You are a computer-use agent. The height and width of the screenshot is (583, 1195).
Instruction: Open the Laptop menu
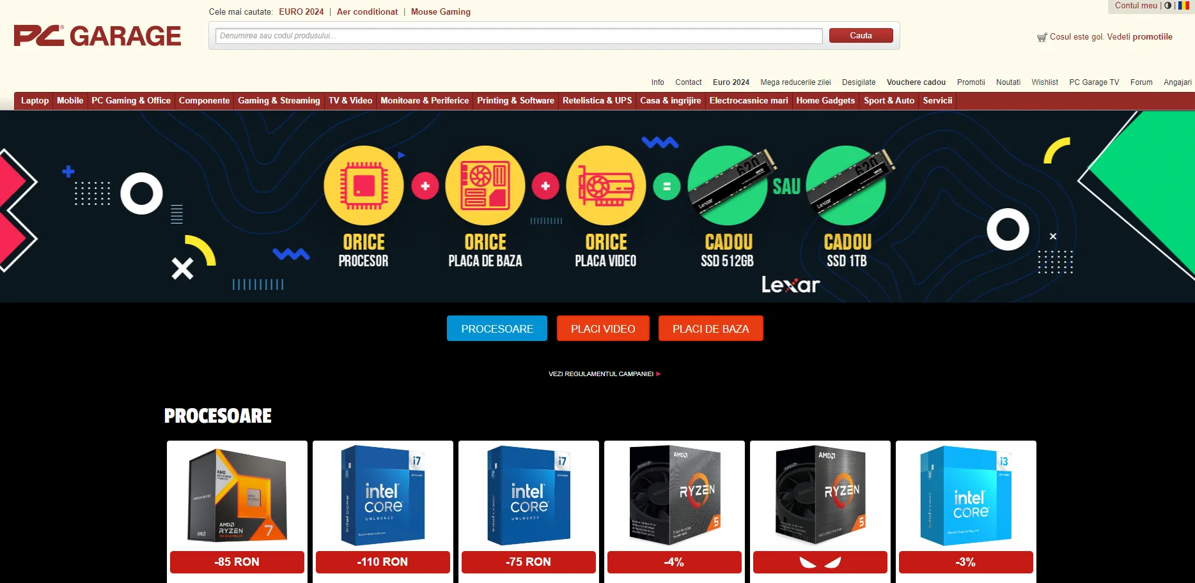click(35, 101)
